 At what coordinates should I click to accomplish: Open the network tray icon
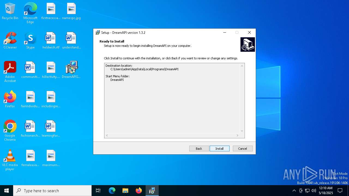[307, 191]
